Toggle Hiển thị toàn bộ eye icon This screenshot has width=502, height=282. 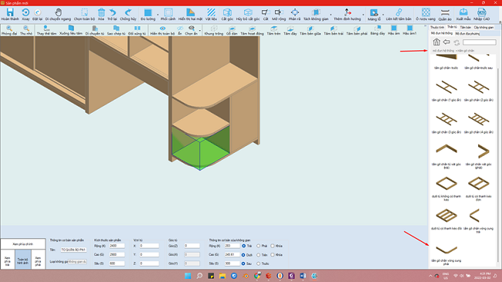click(163, 30)
